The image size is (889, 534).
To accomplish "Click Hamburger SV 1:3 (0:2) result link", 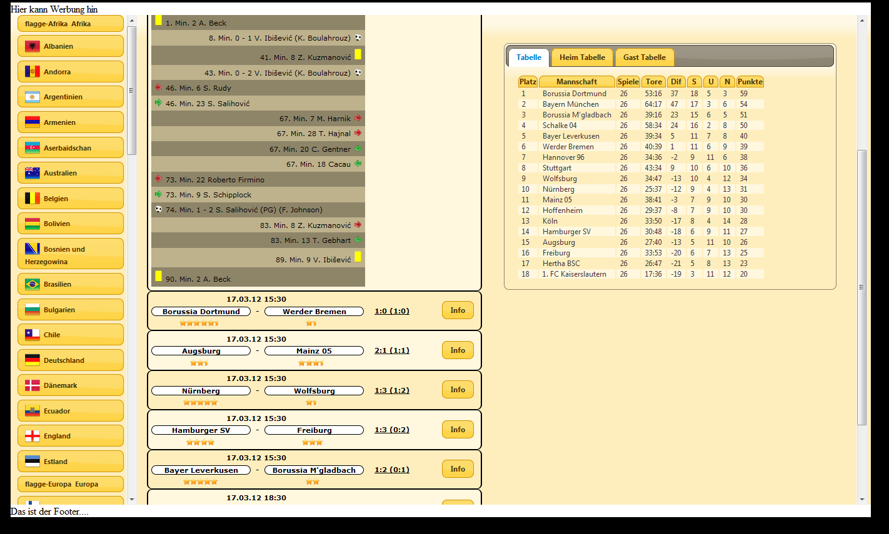I will click(391, 430).
